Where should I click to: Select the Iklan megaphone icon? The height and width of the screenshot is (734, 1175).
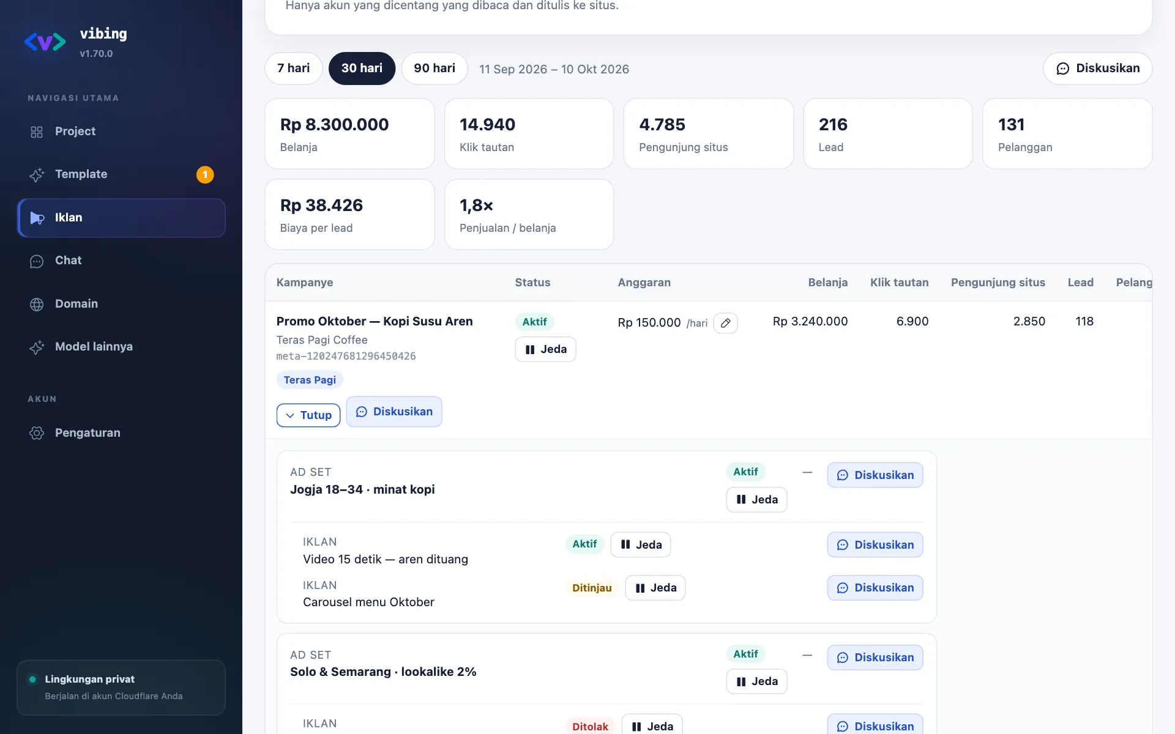pyautogui.click(x=37, y=218)
